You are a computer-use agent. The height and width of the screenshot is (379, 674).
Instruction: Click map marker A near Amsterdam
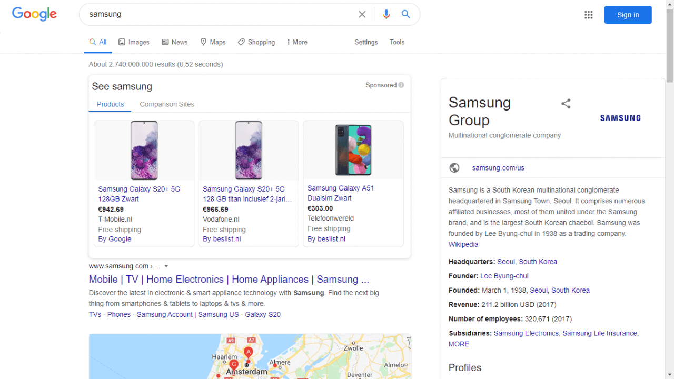[x=249, y=352]
